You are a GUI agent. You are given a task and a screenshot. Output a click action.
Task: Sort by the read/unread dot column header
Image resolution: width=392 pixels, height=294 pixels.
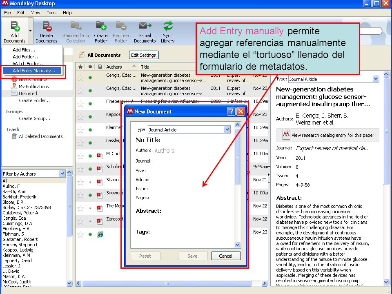click(90, 67)
